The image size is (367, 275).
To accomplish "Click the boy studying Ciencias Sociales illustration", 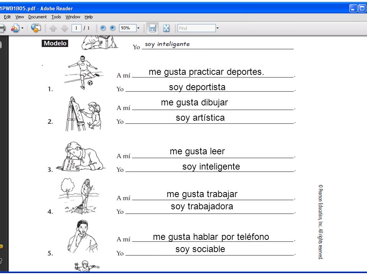I will click(81, 156).
